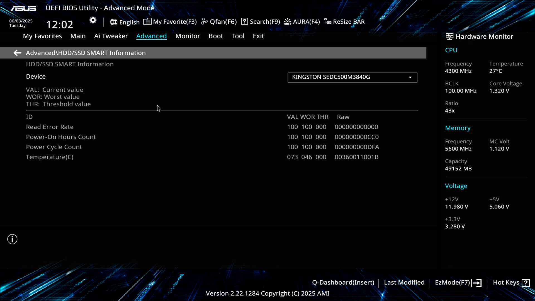Viewport: 535px width, 301px height.
Task: Click Last Modified link
Action: [x=404, y=283]
